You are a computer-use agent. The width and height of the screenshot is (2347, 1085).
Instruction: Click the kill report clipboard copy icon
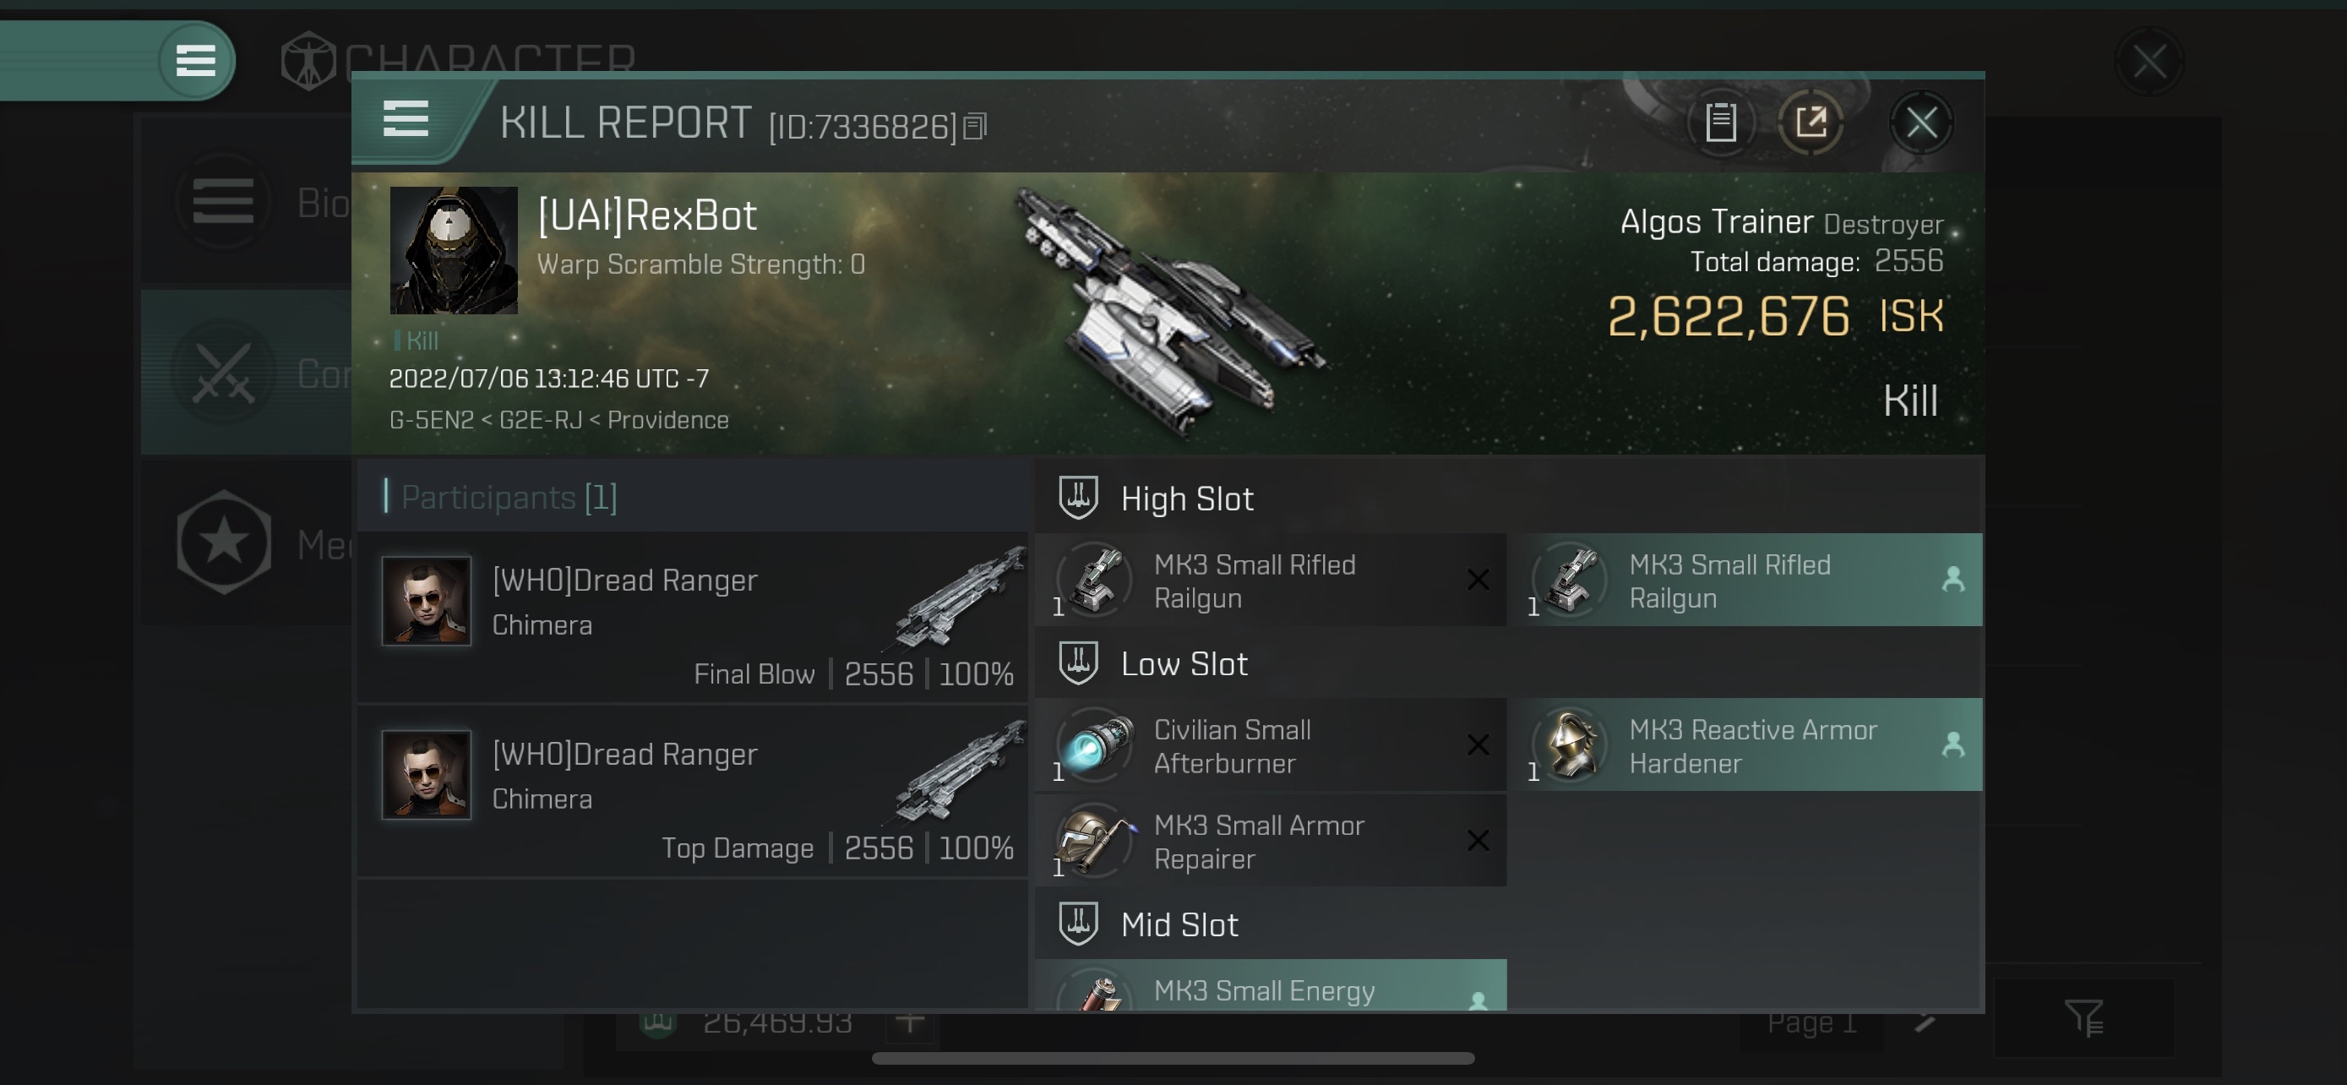pos(1720,123)
